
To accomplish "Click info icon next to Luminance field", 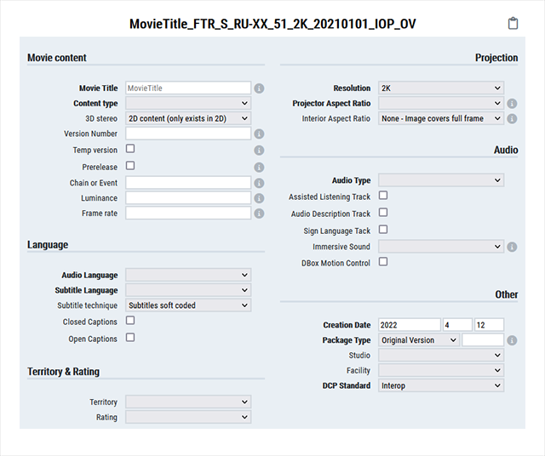I will 259,198.
